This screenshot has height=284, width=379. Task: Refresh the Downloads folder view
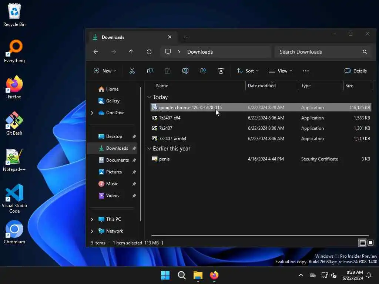click(x=149, y=52)
